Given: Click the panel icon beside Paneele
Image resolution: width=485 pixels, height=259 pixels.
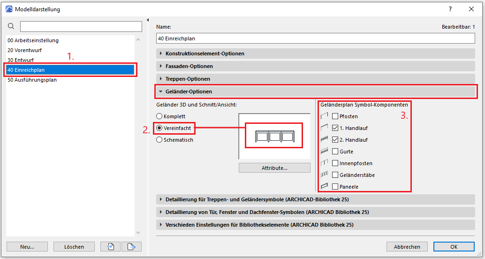Looking at the screenshot, I should tap(324, 186).
